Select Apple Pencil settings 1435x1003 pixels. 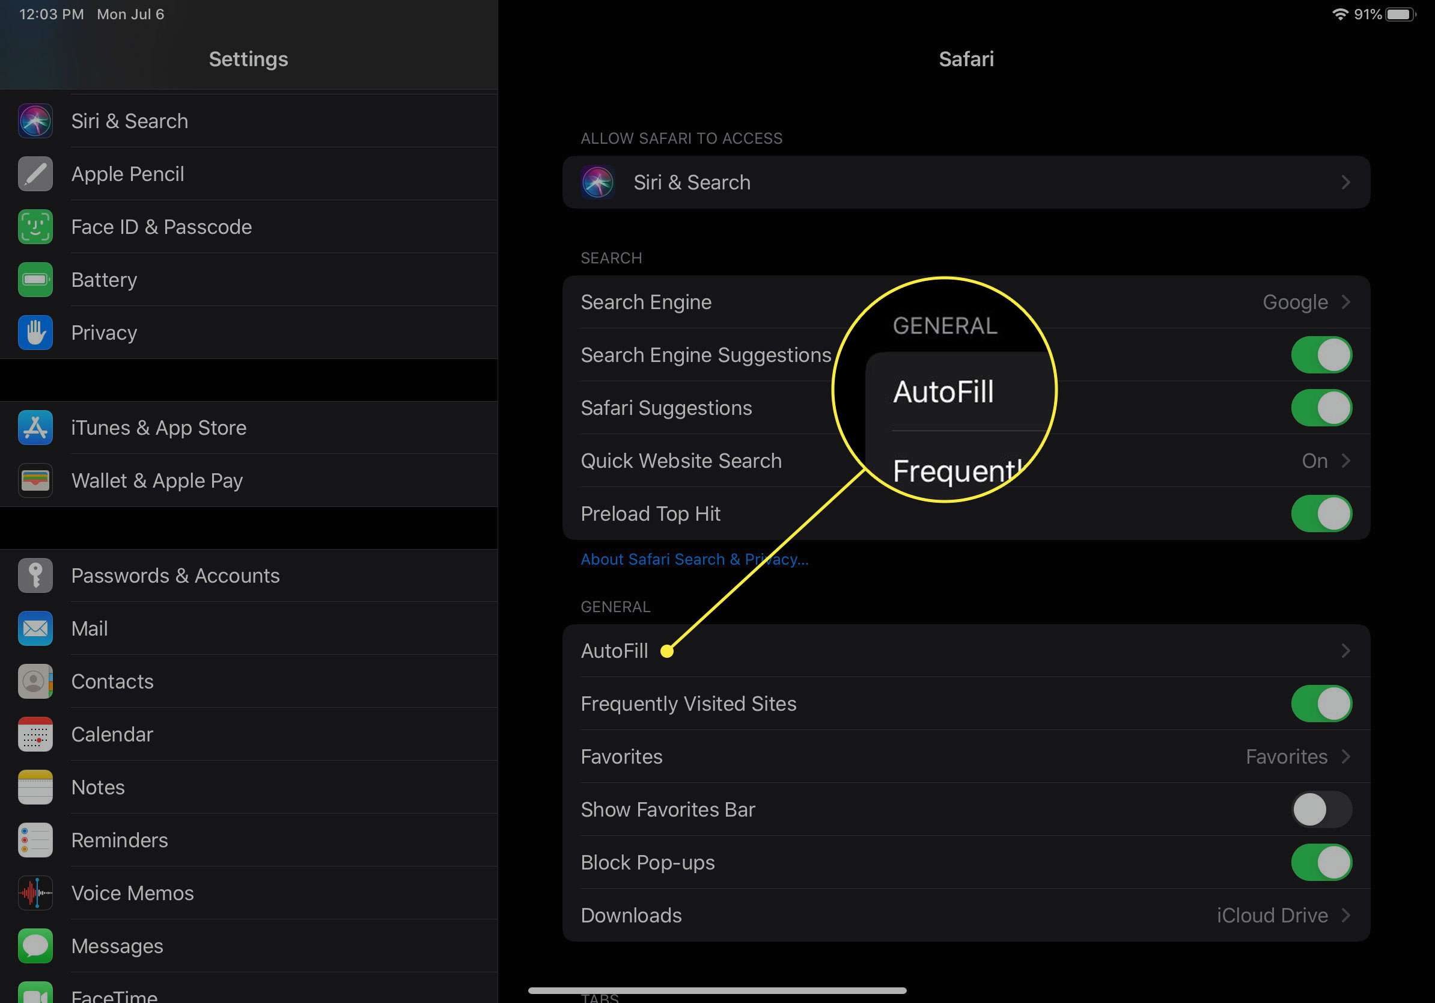coord(249,174)
